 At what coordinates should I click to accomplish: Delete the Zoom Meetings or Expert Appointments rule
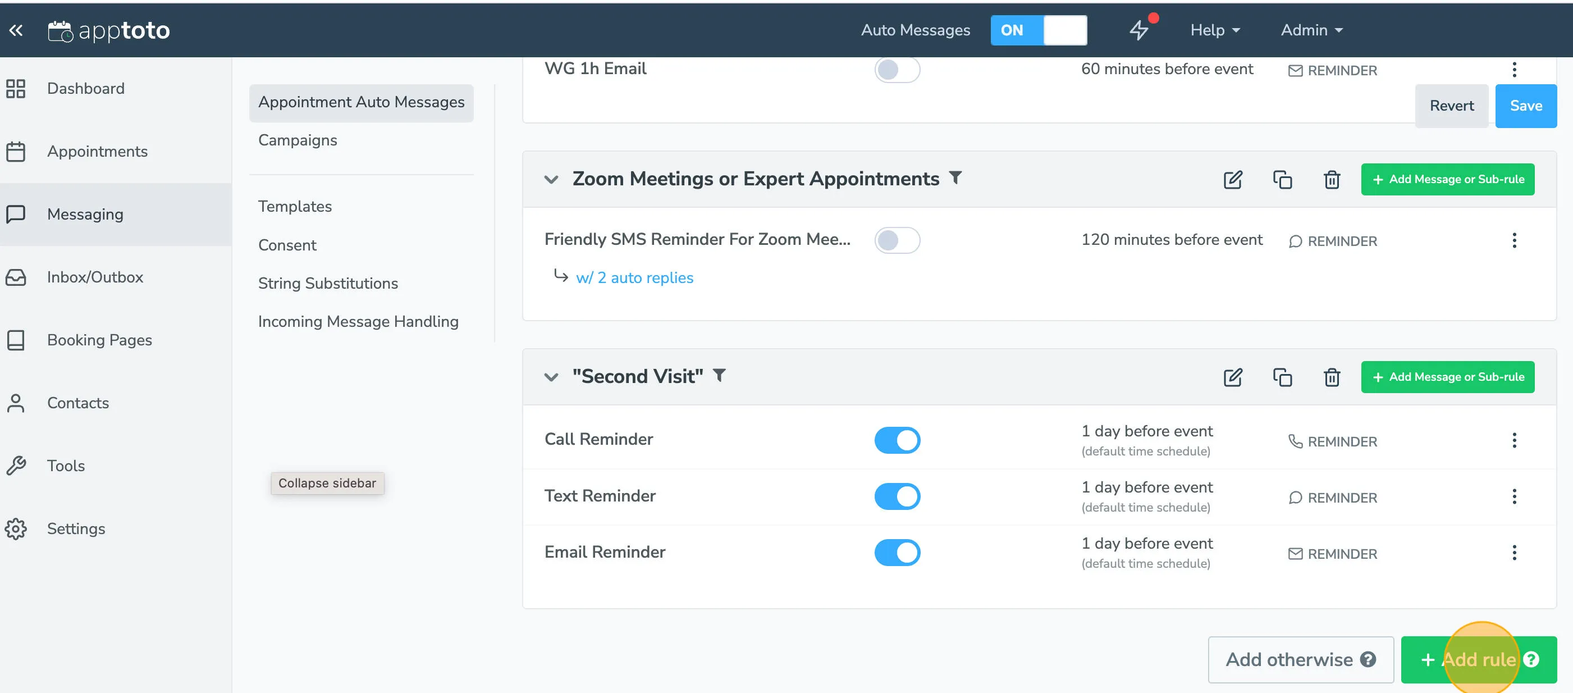pos(1332,179)
